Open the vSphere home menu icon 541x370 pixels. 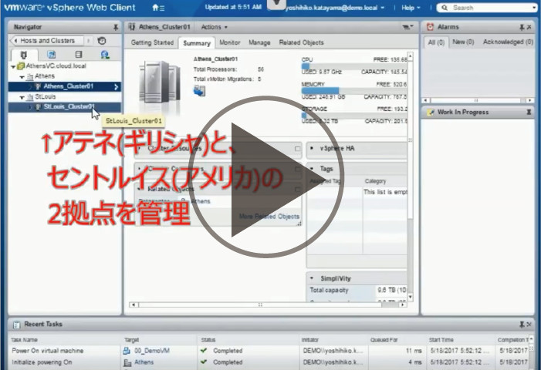click(x=158, y=8)
